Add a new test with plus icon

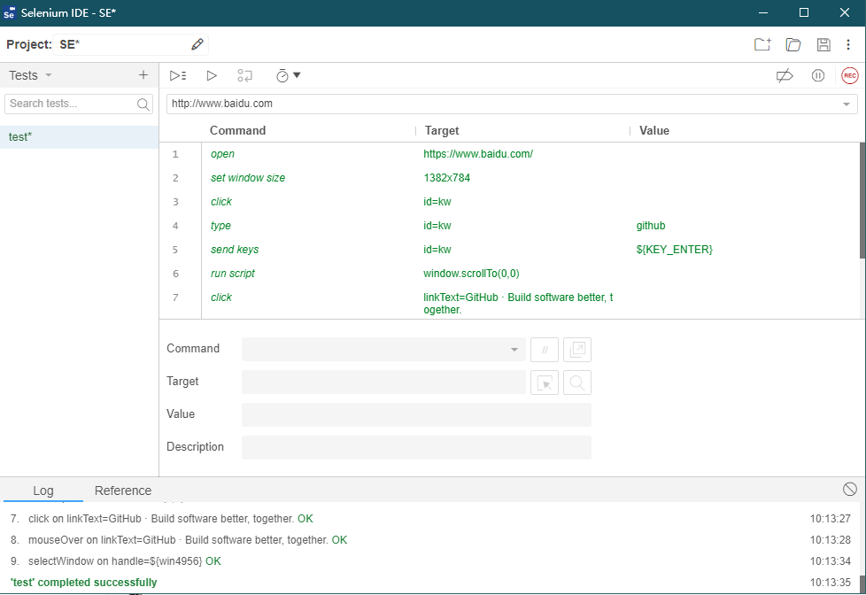[143, 75]
